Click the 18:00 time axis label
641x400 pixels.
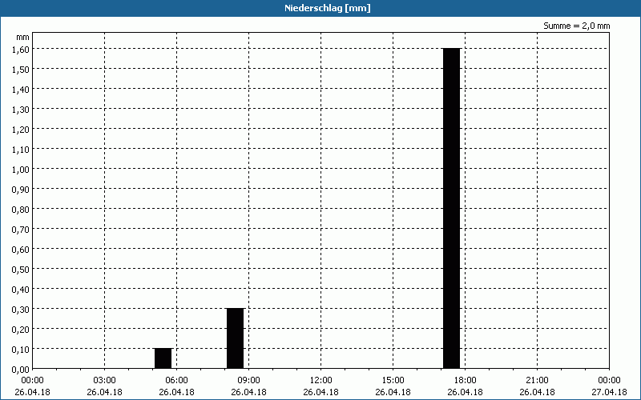[x=465, y=381]
